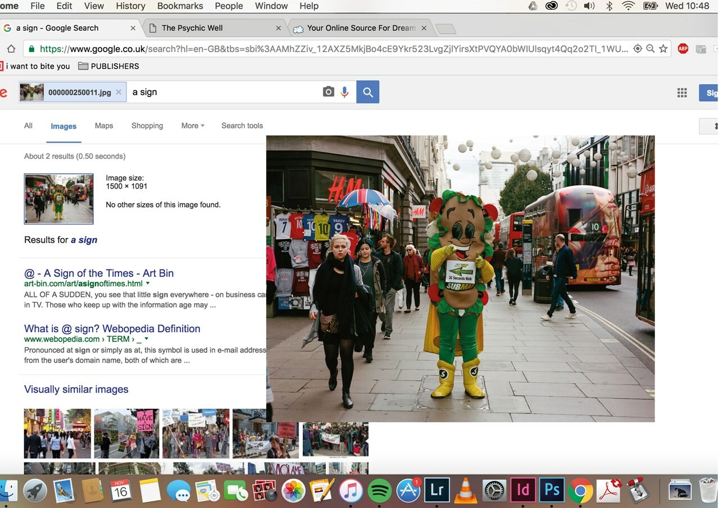Click the microphone voice search icon
The image size is (719, 508).
pyautogui.click(x=344, y=92)
